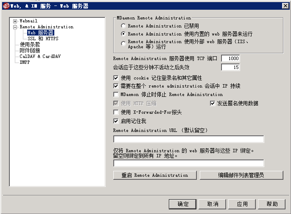The height and width of the screenshot is (214, 291).
Task: Open CalDAV & CardDAV settings
Action: (40, 56)
